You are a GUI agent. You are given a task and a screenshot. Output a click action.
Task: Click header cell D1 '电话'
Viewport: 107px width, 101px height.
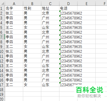click(68, 8)
